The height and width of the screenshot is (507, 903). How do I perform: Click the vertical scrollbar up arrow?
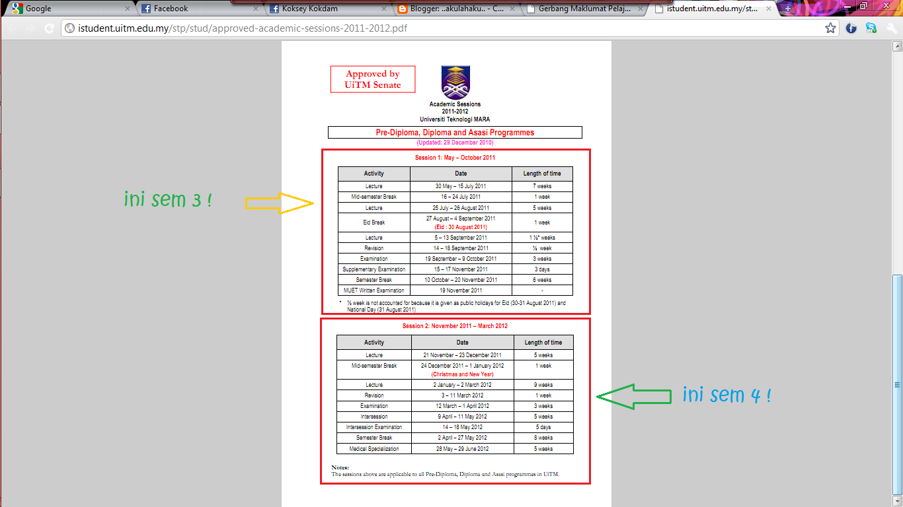click(898, 46)
